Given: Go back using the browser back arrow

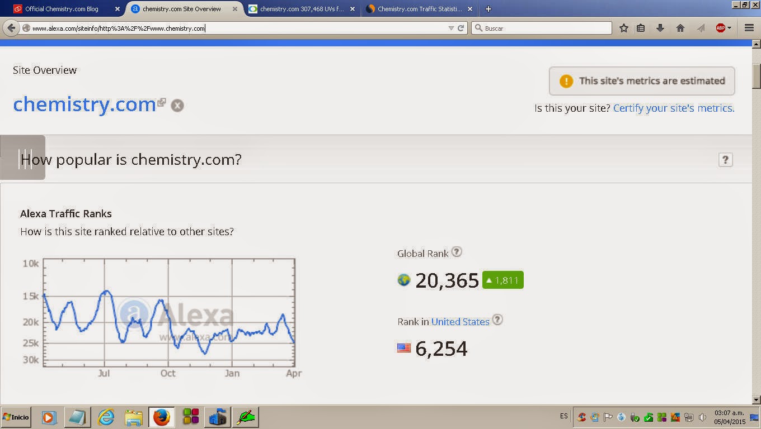Looking at the screenshot, I should (x=11, y=28).
